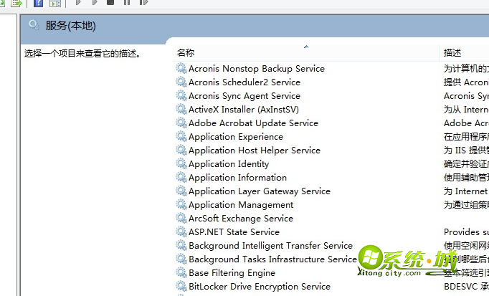Select 'Application Information' name
This screenshot has height=296, width=489.
(x=237, y=178)
